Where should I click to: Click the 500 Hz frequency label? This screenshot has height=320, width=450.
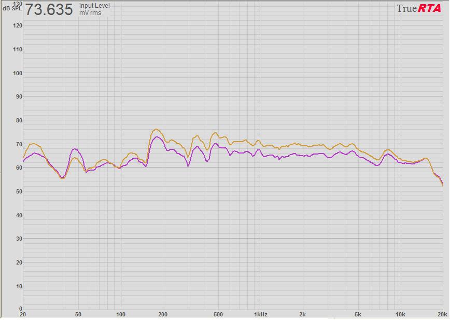point(218,314)
